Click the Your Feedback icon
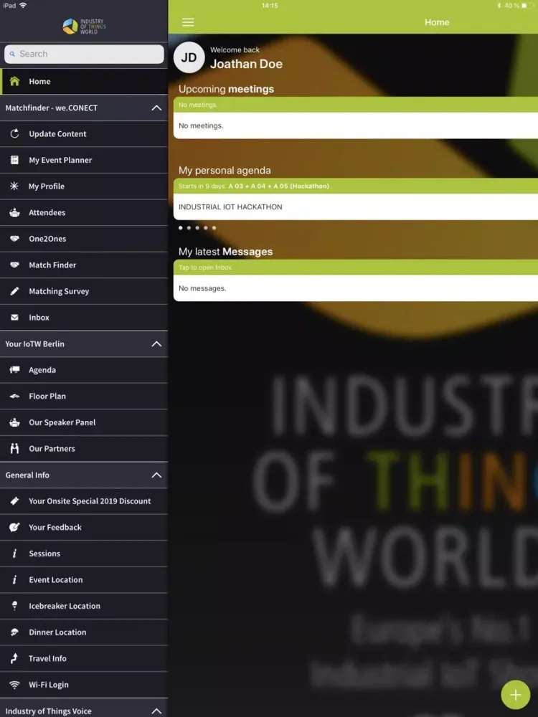 point(14,527)
